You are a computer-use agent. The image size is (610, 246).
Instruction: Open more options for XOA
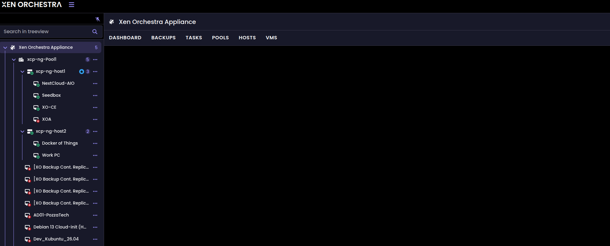tap(95, 119)
